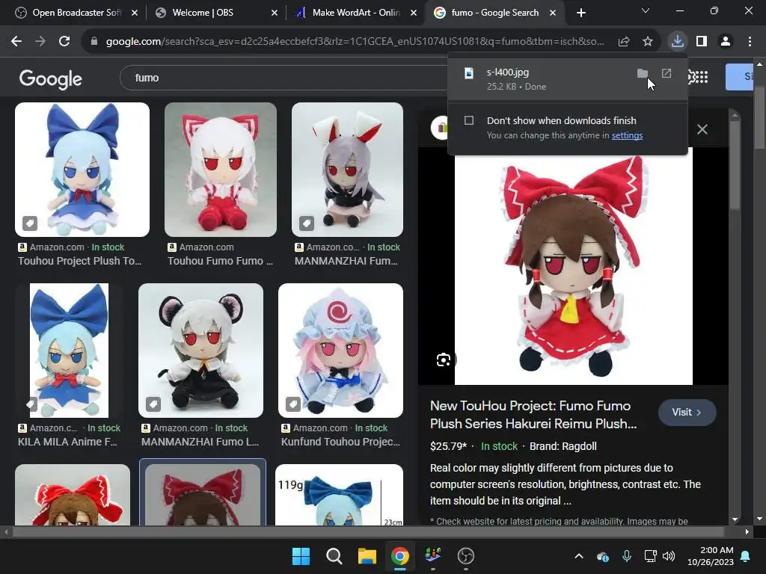Click the Google Lens icon on the preview image
Screen dimensions: 766x574
pos(444,360)
